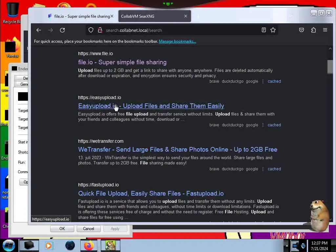The height and width of the screenshot is (252, 336).
Task: Bookmark this page with the star icon
Action: (x=273, y=30)
